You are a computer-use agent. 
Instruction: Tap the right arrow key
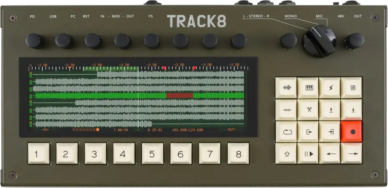pyautogui.click(x=351, y=153)
